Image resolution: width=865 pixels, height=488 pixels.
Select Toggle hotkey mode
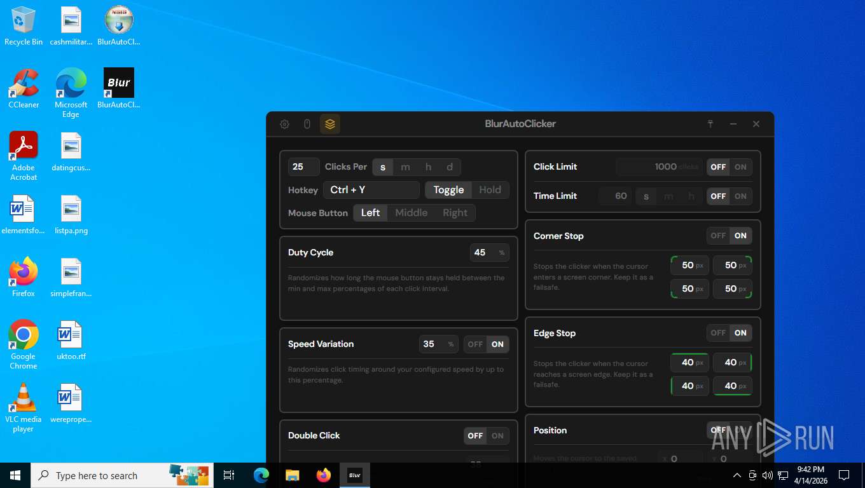point(448,190)
